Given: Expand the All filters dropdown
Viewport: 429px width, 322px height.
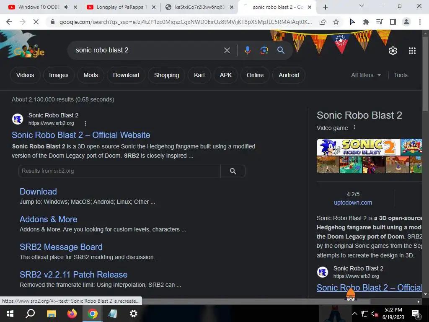Looking at the screenshot, I should pos(366,75).
